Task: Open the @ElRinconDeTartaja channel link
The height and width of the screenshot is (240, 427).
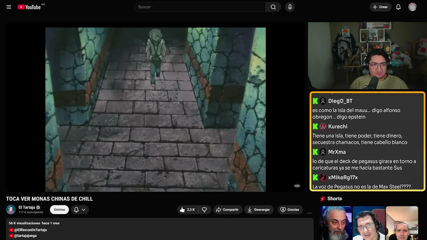Action: pyautogui.click(x=30, y=230)
